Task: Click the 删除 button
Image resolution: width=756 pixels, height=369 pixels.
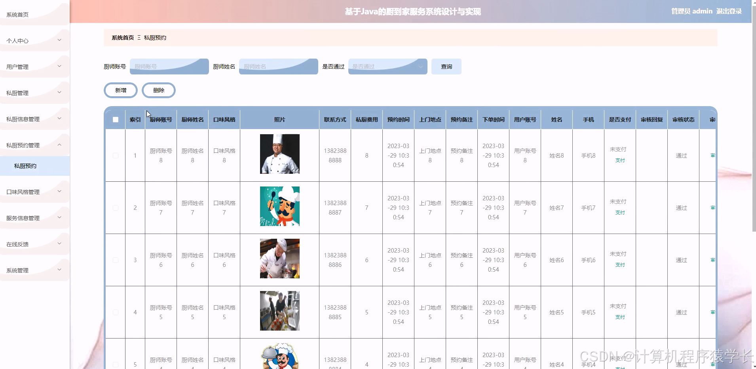Action: [x=159, y=90]
